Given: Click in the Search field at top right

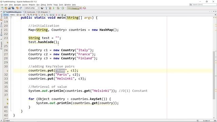Looking at the screenshot, I should tap(204, 4).
